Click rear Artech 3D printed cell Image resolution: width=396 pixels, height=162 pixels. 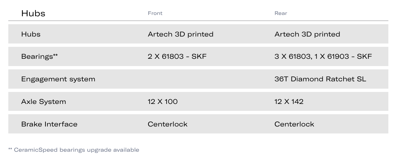307,34
